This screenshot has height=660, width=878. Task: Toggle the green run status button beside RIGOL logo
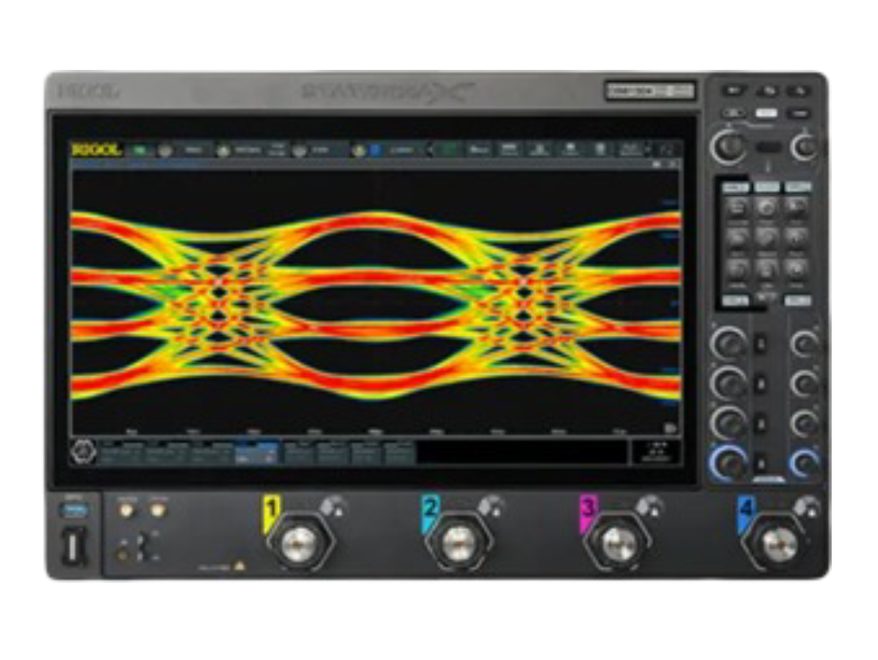tap(140, 150)
